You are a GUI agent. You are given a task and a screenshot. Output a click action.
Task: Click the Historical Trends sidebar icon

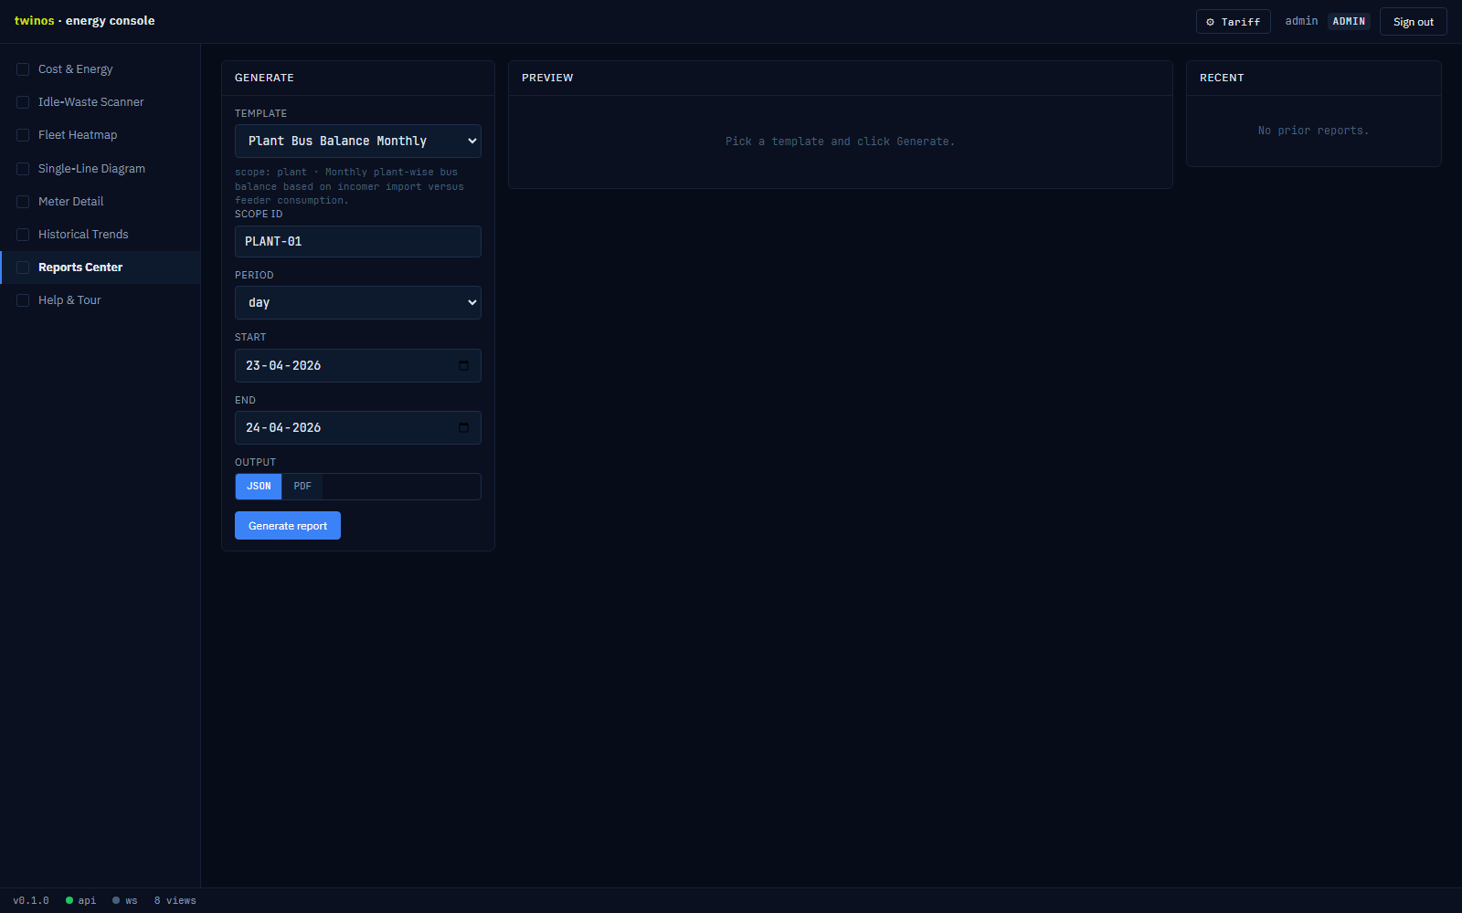(23, 235)
